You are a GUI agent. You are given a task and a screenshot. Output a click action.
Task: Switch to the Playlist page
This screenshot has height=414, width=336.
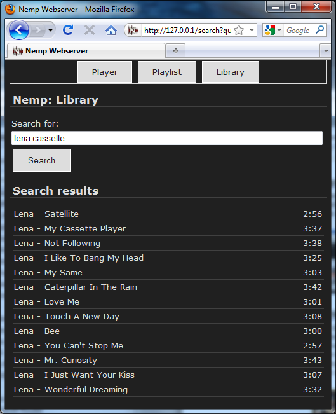[x=167, y=72]
